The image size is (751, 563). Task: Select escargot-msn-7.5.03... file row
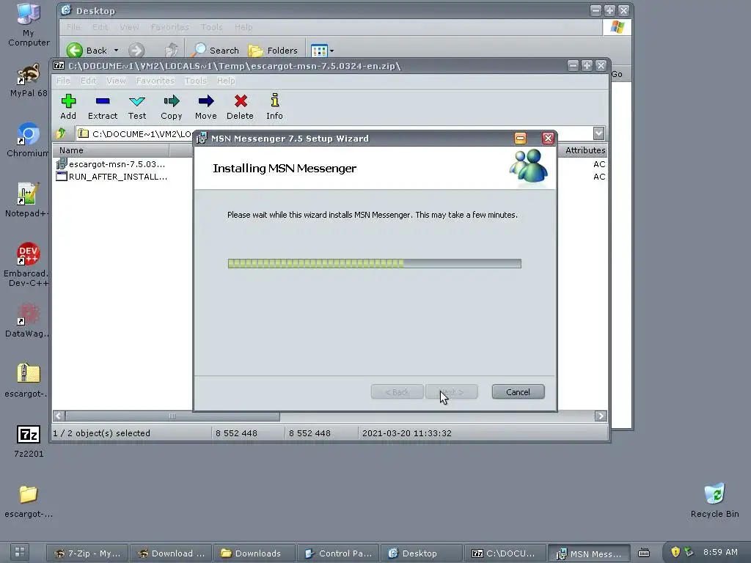(111, 164)
